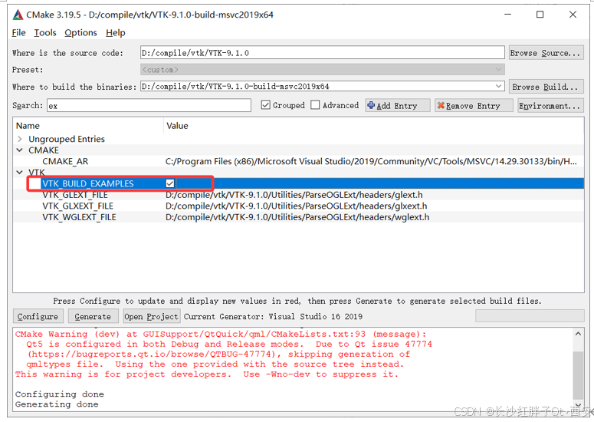Click the Browse Build button
This screenshot has height=422, width=594.
click(545, 87)
